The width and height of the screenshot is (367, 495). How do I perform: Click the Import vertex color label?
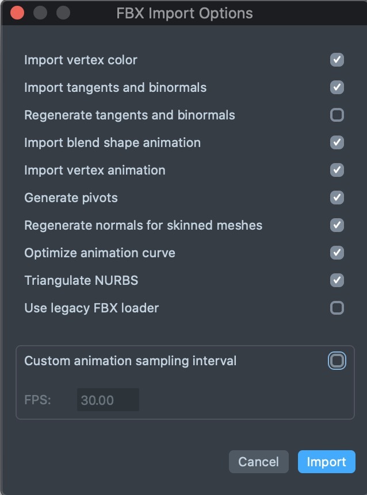(81, 60)
